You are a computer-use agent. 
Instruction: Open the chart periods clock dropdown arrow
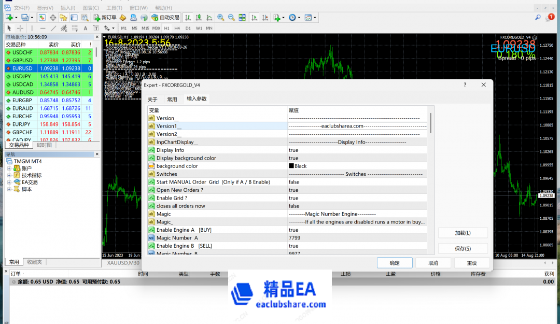[299, 18]
